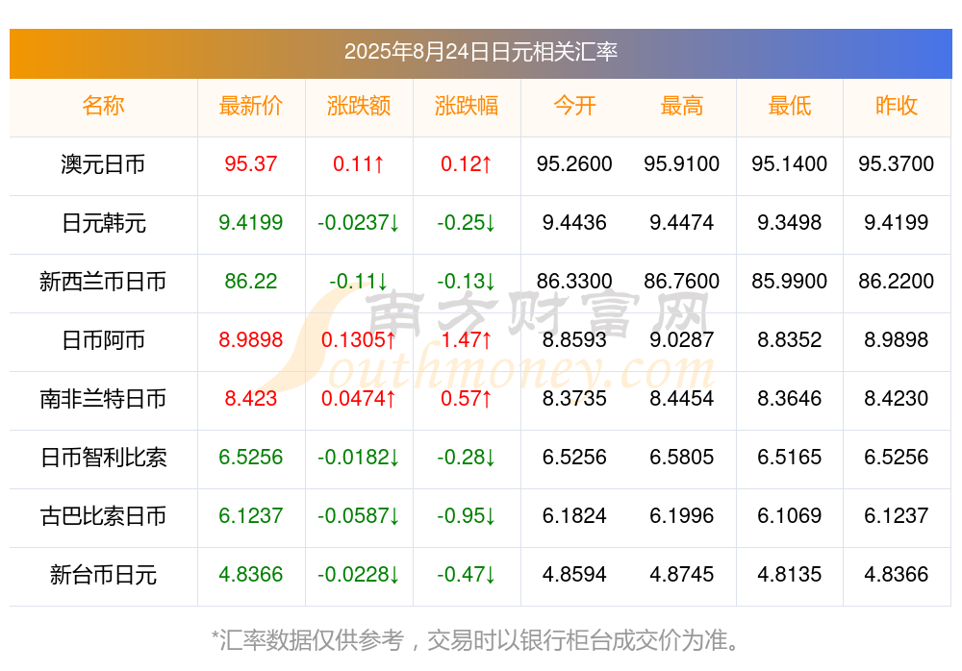Click the 日币智利比索 row name

pyautogui.click(x=103, y=458)
